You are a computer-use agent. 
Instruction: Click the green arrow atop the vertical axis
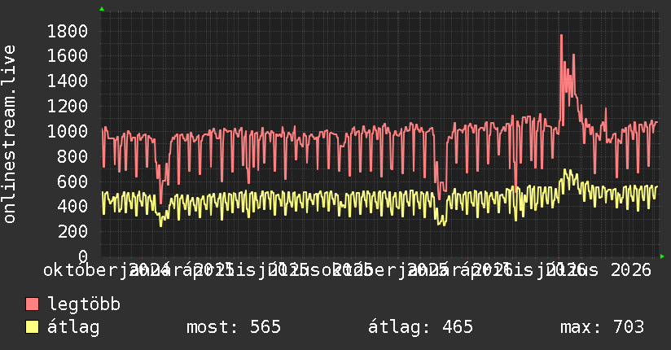click(102, 9)
